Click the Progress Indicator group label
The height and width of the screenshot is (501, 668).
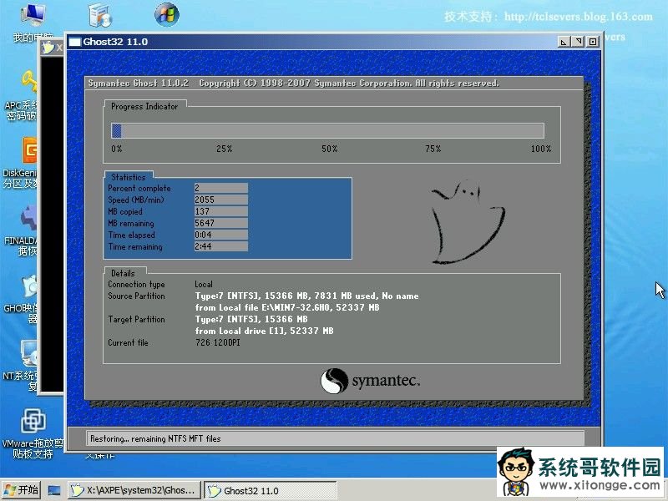tap(144, 107)
